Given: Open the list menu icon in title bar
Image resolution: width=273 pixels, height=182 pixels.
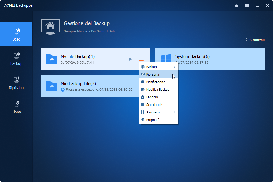Looking at the screenshot, I should point(247,6).
